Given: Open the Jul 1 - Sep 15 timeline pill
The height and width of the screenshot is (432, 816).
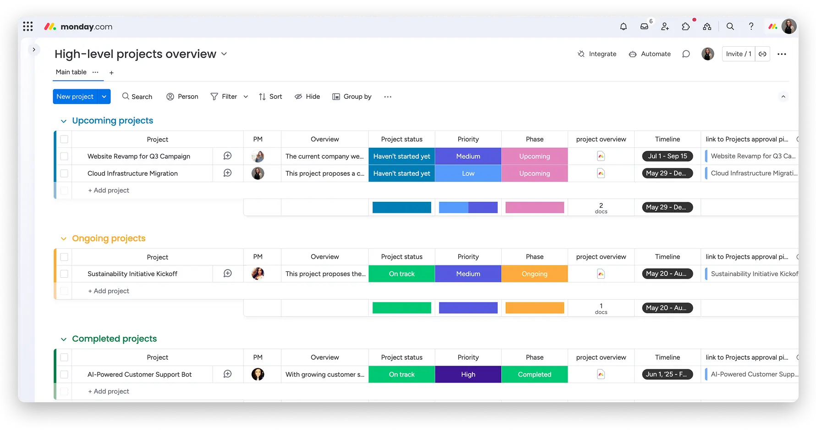Looking at the screenshot, I should 667,156.
